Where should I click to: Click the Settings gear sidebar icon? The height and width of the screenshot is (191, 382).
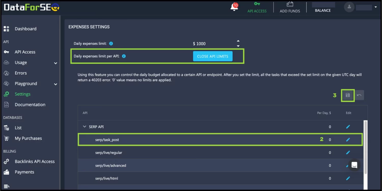pyautogui.click(x=6, y=94)
